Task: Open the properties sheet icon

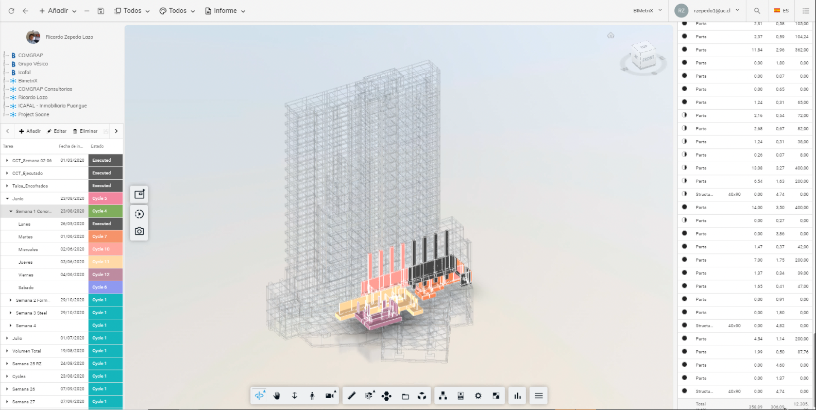Action: [x=461, y=396]
